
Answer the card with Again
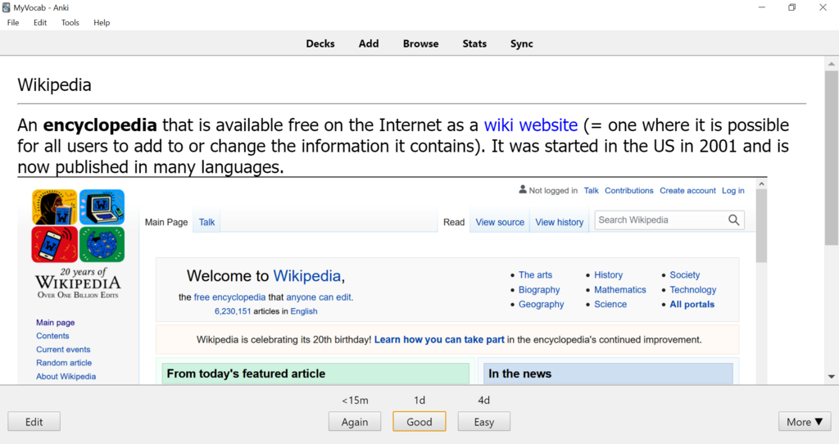[x=355, y=422]
